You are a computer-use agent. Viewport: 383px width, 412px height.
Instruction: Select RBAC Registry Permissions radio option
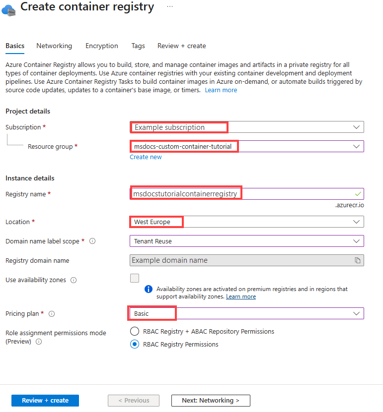coord(135,344)
